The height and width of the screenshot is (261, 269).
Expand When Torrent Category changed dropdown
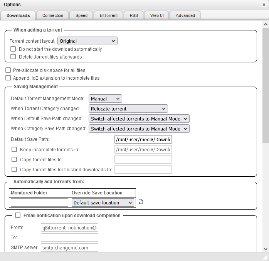coord(128,109)
